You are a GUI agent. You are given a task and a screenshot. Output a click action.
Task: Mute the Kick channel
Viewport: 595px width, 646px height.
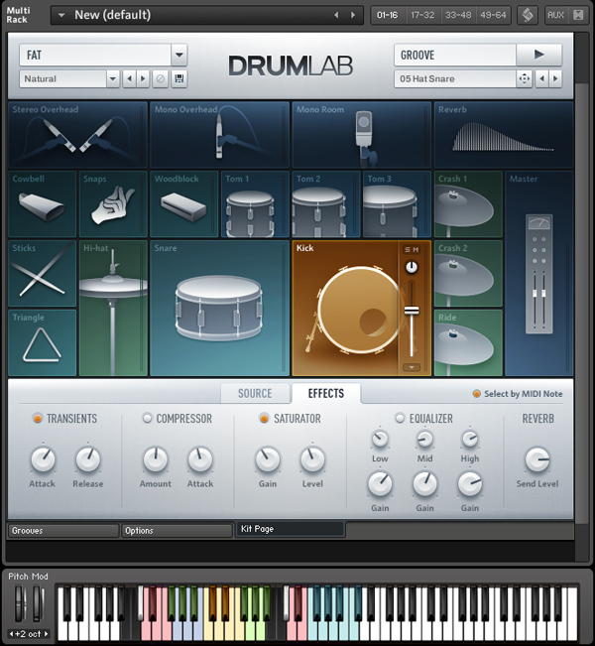coord(416,250)
